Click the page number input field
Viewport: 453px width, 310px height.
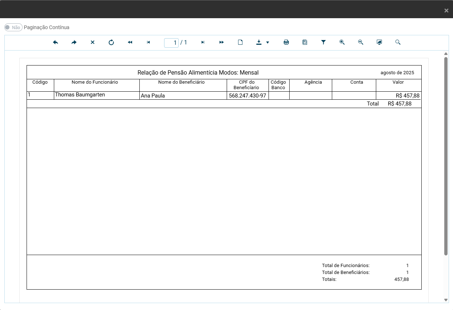tap(171, 43)
